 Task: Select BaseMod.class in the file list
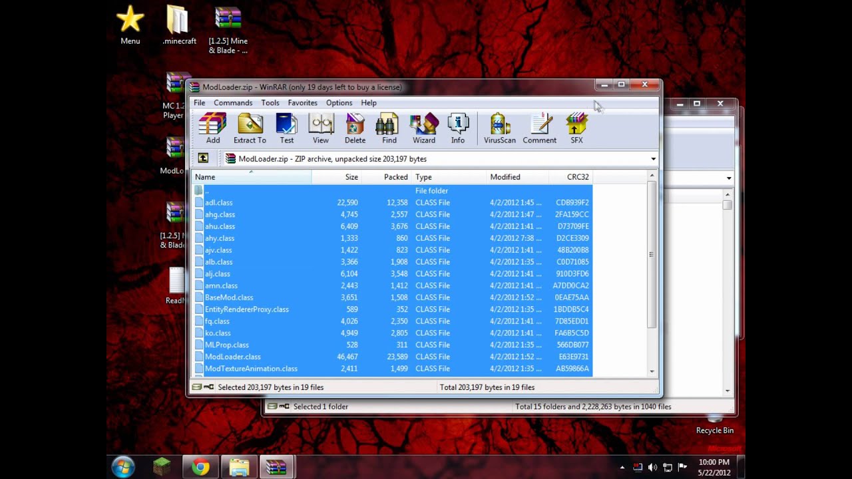(x=392, y=297)
